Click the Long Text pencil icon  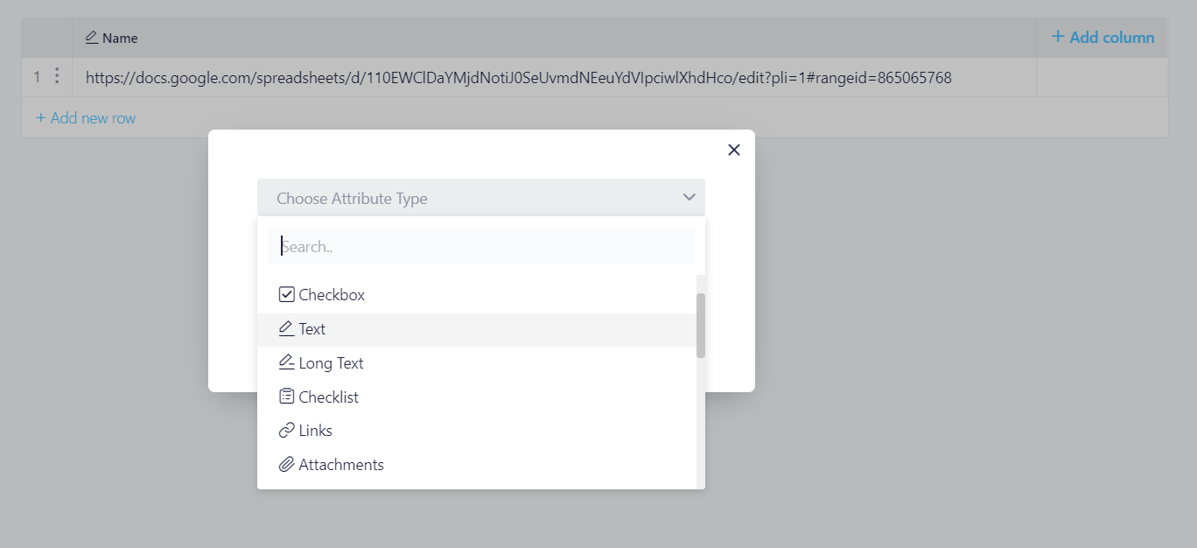coord(286,362)
